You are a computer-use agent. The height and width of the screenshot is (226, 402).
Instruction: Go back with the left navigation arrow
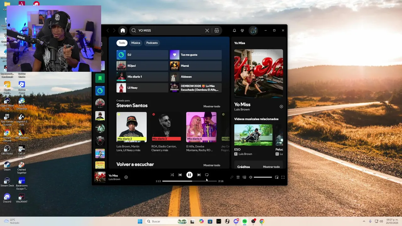(108, 30)
